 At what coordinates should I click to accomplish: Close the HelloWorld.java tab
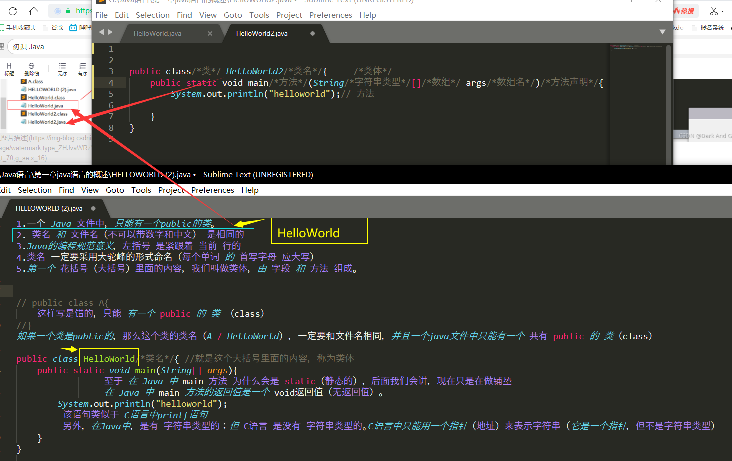pos(210,34)
